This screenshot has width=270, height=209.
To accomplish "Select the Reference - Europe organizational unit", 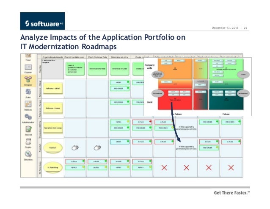I will point(53,108).
